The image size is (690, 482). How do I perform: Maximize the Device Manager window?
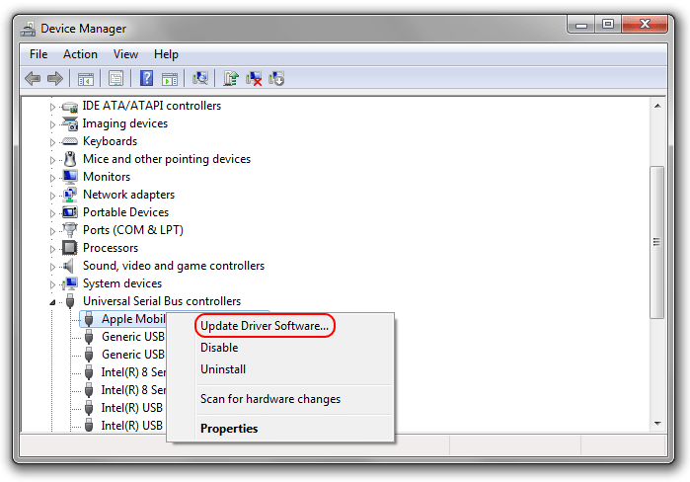click(x=608, y=25)
